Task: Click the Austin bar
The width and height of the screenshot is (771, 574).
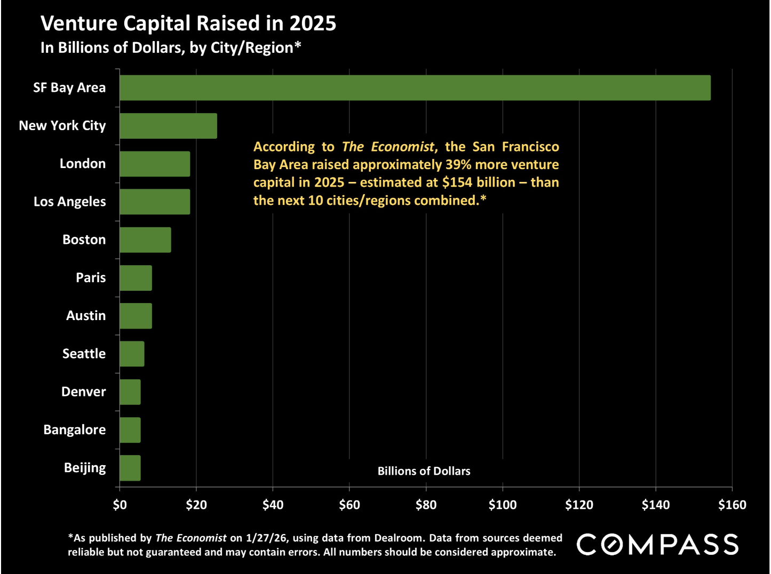Action: coord(136,316)
